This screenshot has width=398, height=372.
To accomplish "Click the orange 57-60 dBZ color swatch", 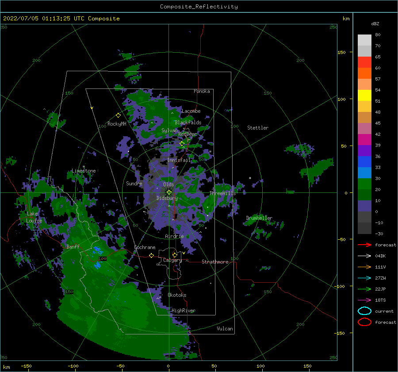I will coord(364,73).
